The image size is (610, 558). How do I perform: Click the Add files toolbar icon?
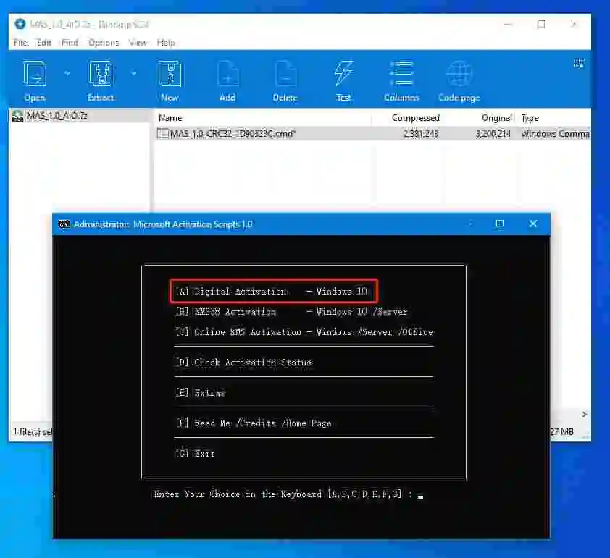[x=227, y=73]
